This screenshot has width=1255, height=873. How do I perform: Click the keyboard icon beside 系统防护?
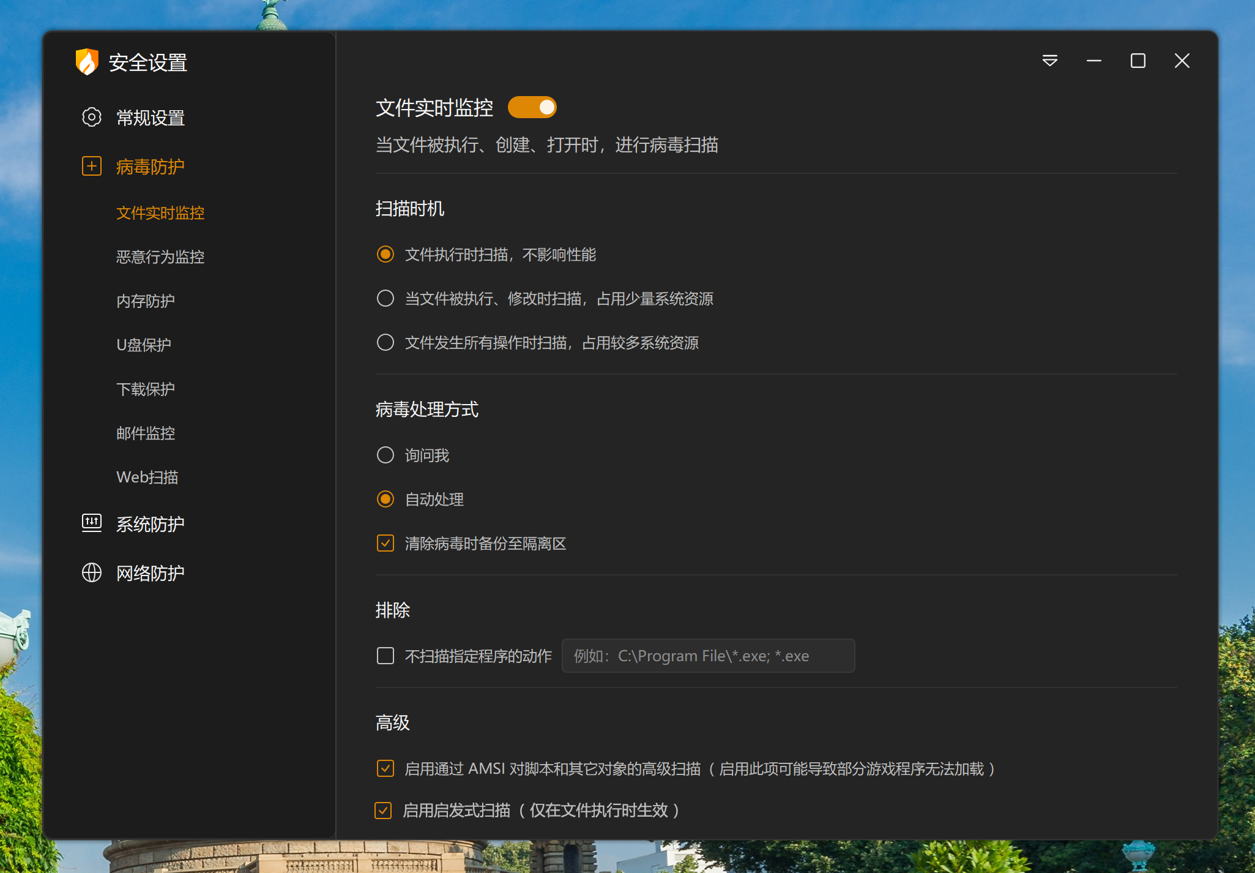click(92, 523)
